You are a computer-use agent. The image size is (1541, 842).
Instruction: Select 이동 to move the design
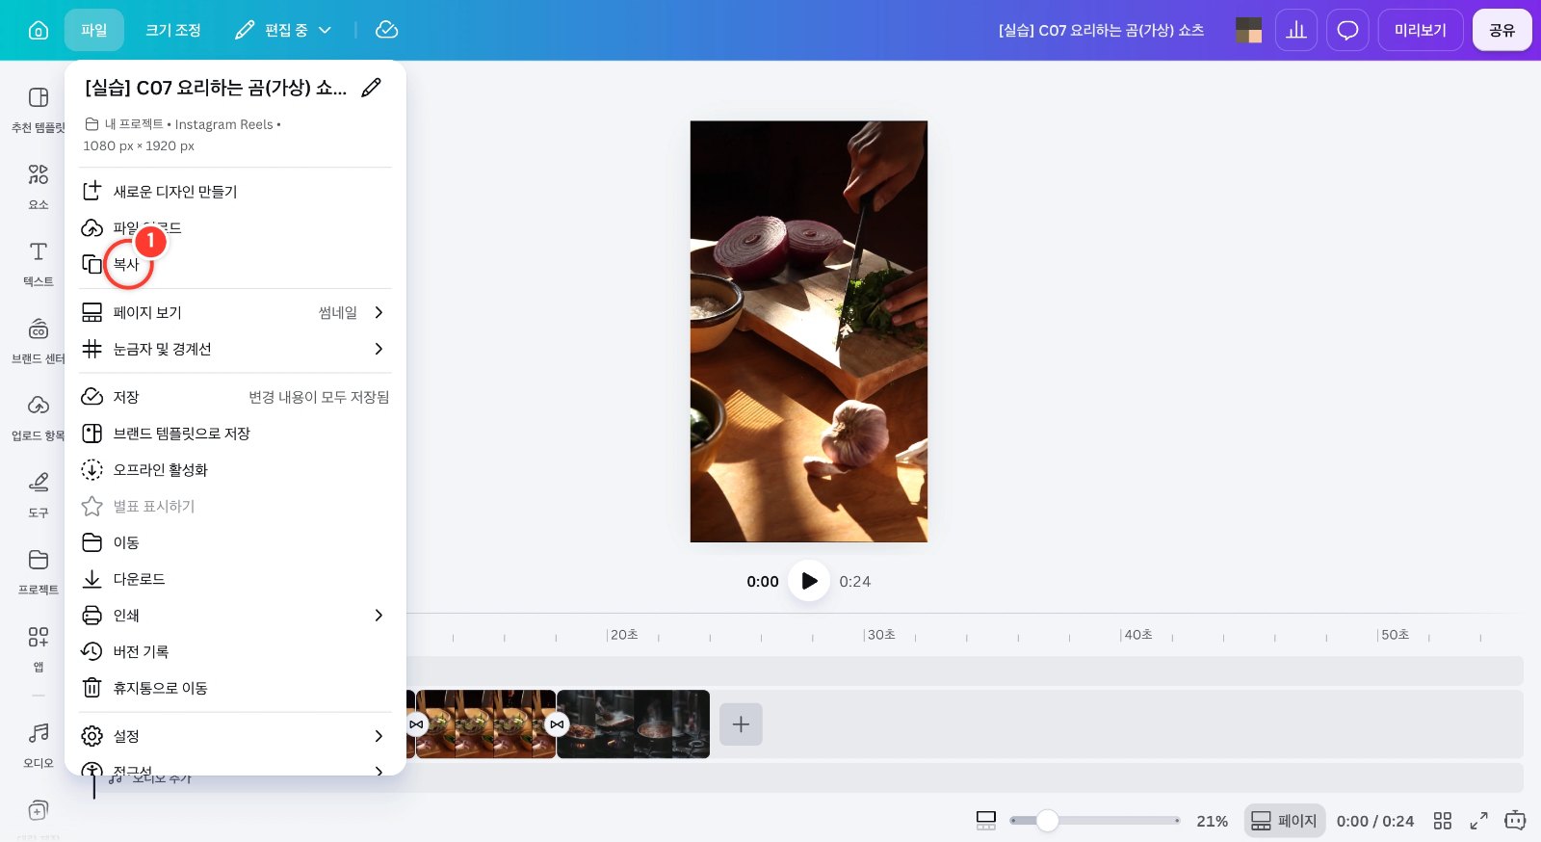tap(236, 542)
